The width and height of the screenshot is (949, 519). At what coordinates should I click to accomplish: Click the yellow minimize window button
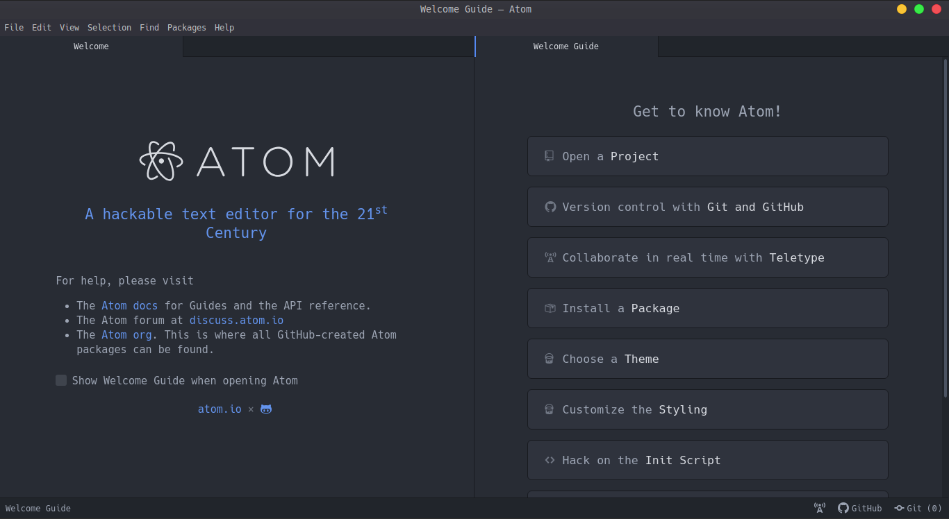point(902,9)
